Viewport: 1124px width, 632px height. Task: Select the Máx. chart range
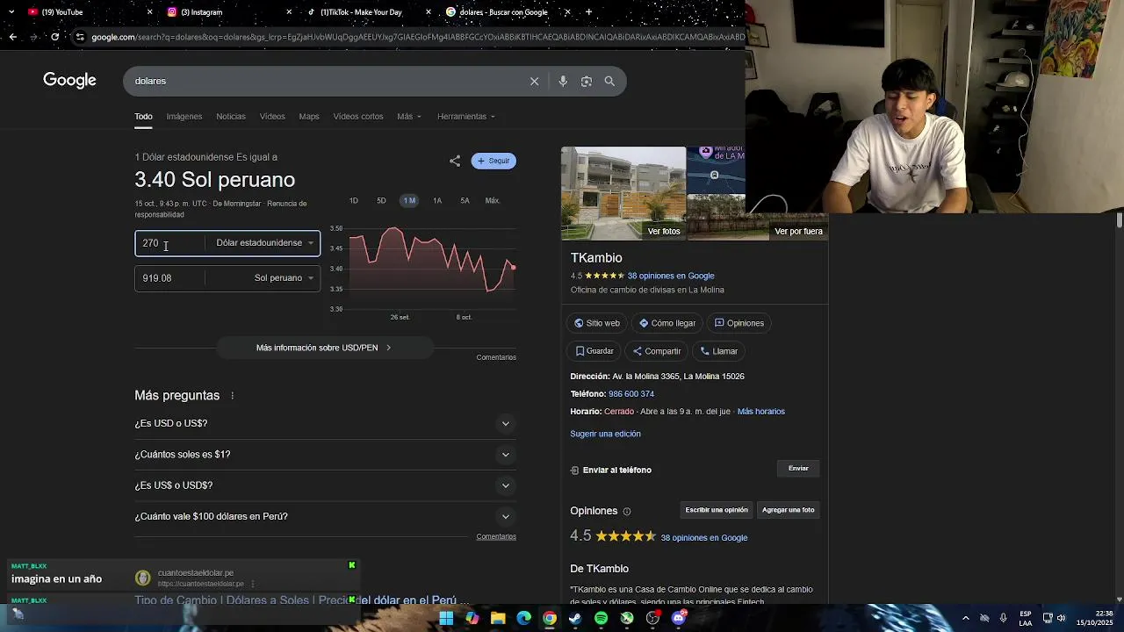493,201
